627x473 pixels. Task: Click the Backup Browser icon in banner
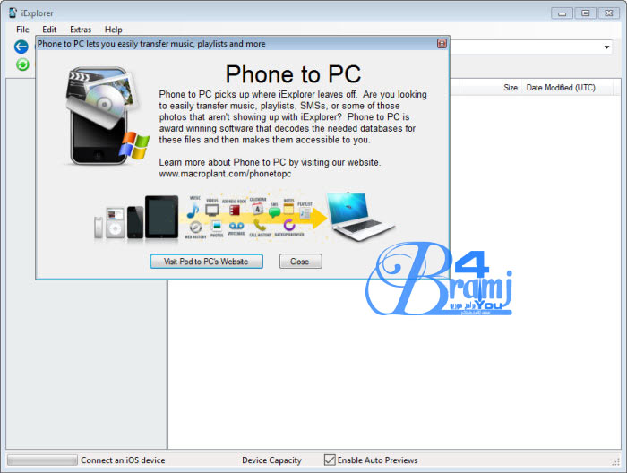[289, 225]
